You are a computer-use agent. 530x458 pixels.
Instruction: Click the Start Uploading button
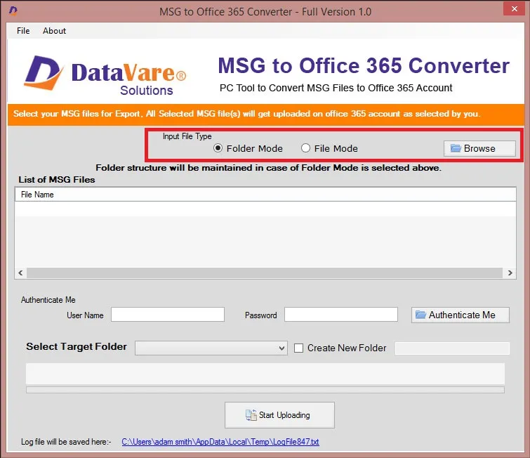click(279, 415)
